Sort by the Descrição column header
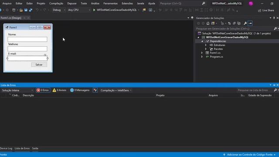The image size is (279, 157). (28, 96)
